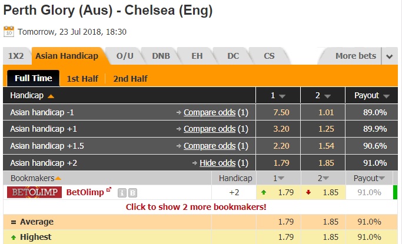Compare odds for Asian handicap +1.5

pos(210,146)
